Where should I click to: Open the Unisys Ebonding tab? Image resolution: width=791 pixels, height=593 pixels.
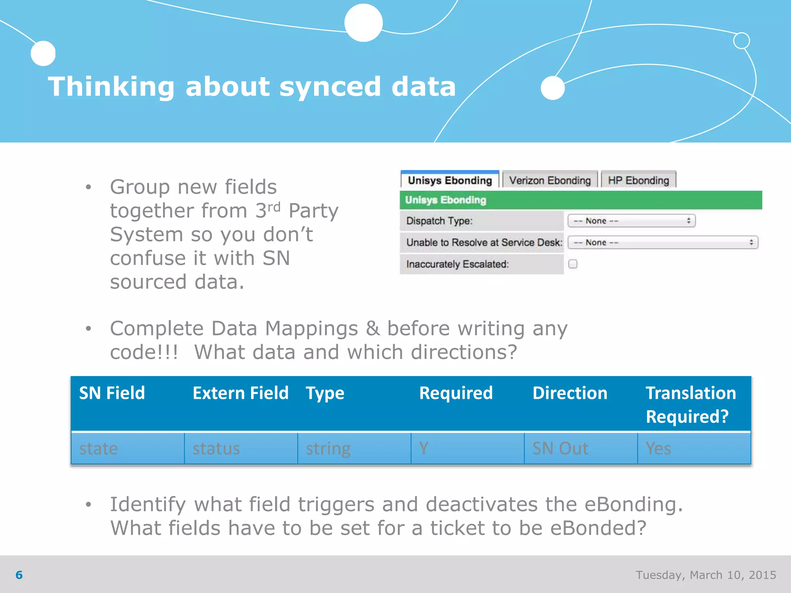(450, 180)
